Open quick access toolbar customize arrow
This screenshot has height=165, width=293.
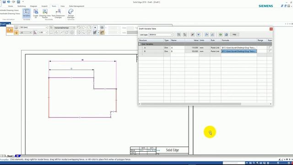[x=23, y=2]
